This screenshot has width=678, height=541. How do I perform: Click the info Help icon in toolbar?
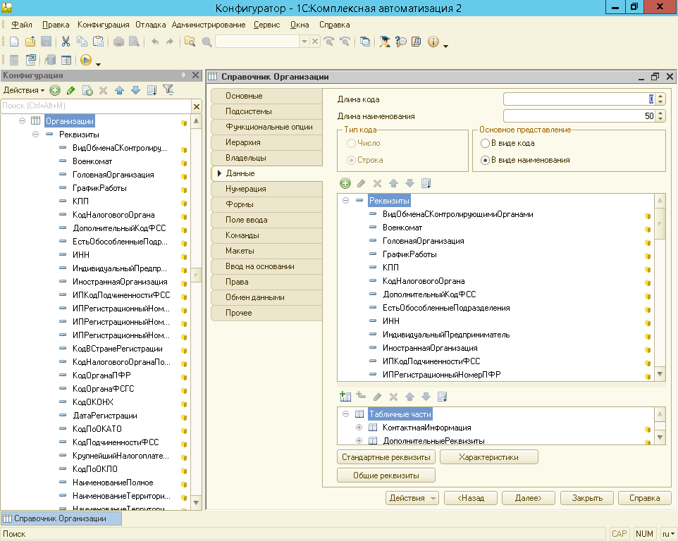click(x=433, y=42)
